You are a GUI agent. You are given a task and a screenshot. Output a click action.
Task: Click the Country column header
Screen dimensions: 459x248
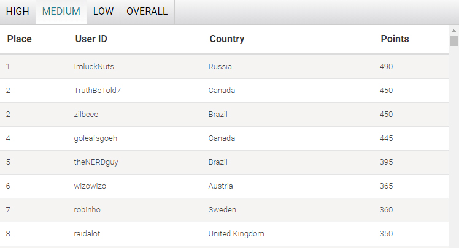pyautogui.click(x=227, y=39)
